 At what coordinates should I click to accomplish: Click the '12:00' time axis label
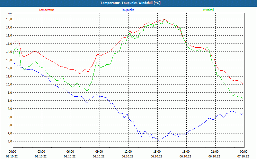[x=128, y=152]
